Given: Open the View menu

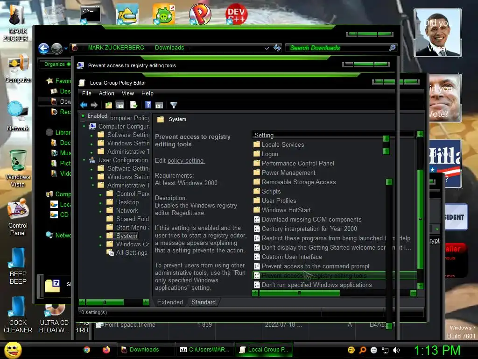Looking at the screenshot, I should [x=128, y=93].
